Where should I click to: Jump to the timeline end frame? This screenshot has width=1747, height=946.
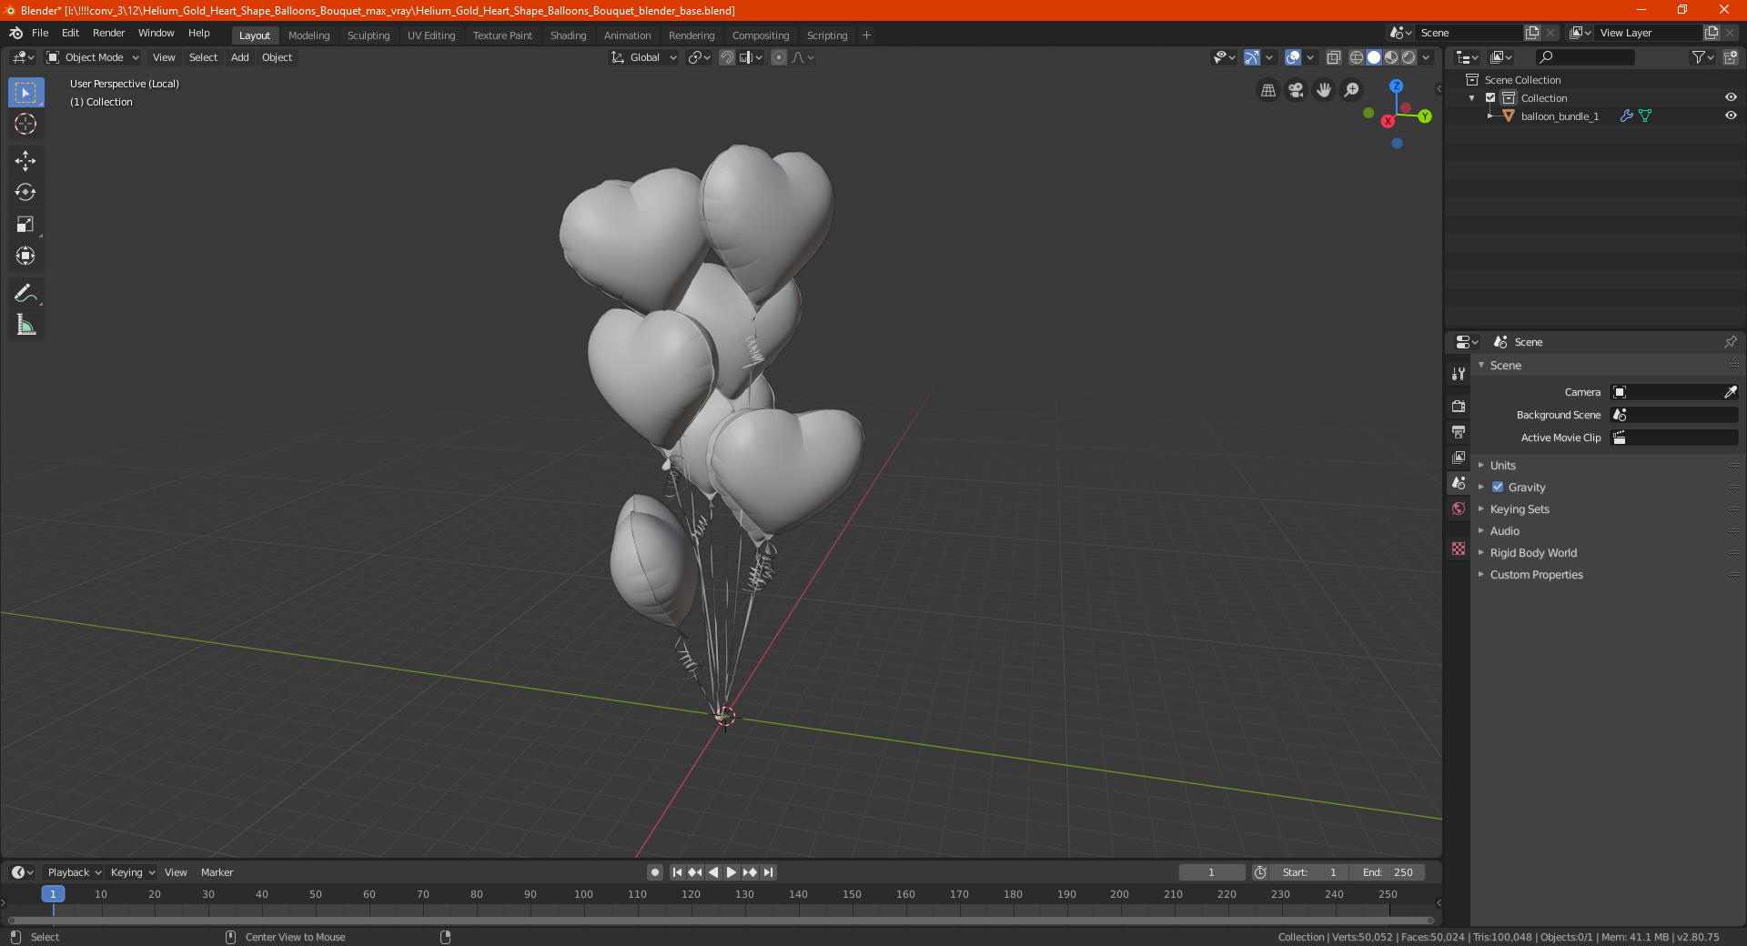click(x=769, y=872)
